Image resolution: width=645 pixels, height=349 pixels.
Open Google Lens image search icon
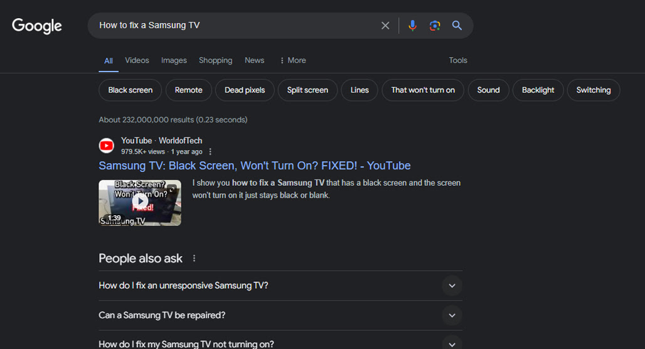tap(435, 26)
